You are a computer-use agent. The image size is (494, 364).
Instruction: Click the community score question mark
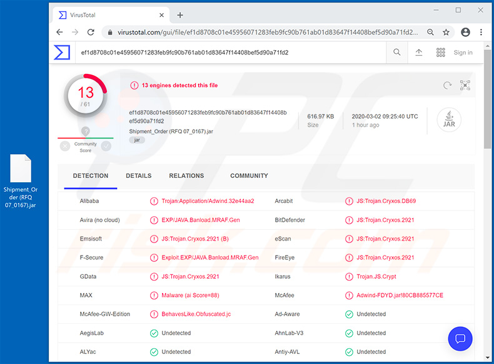86,131
